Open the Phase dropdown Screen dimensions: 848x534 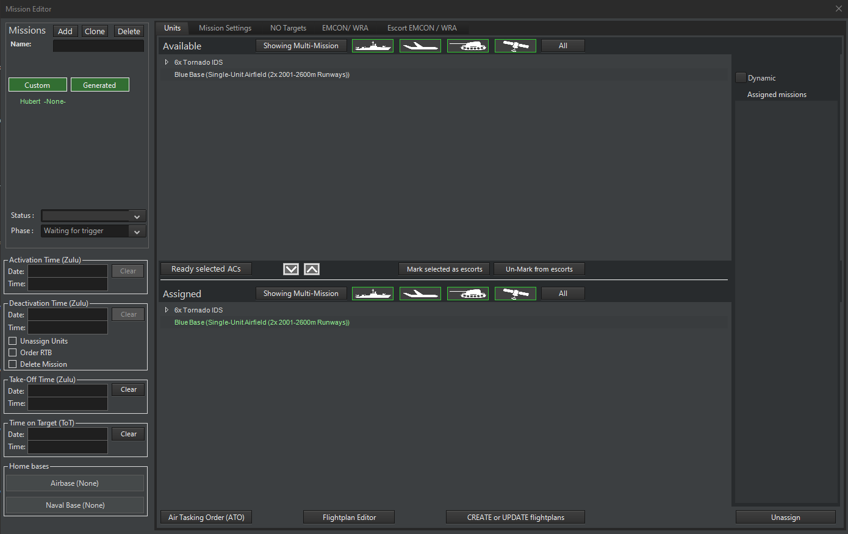(93, 231)
